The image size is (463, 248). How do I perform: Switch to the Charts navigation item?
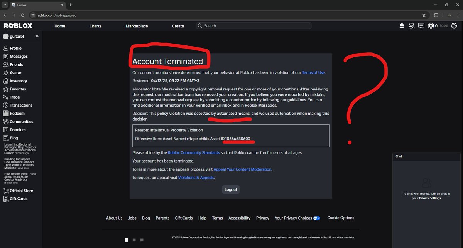coord(95,26)
